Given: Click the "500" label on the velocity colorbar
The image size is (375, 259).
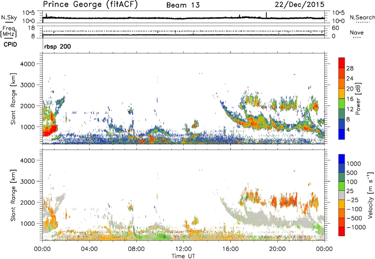Looking at the screenshot, I should [352, 173].
